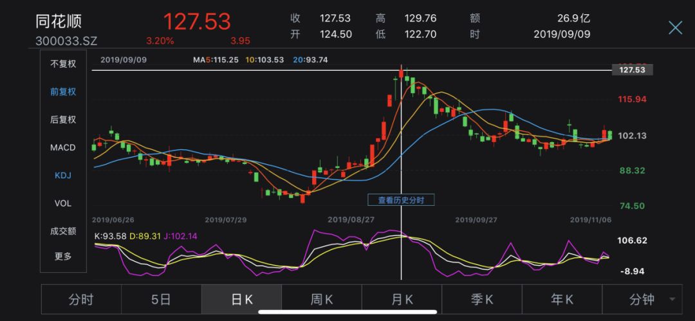The image size is (695, 321).
Task: Tap the 2019/11/06 date axis label
Action: 591,219
